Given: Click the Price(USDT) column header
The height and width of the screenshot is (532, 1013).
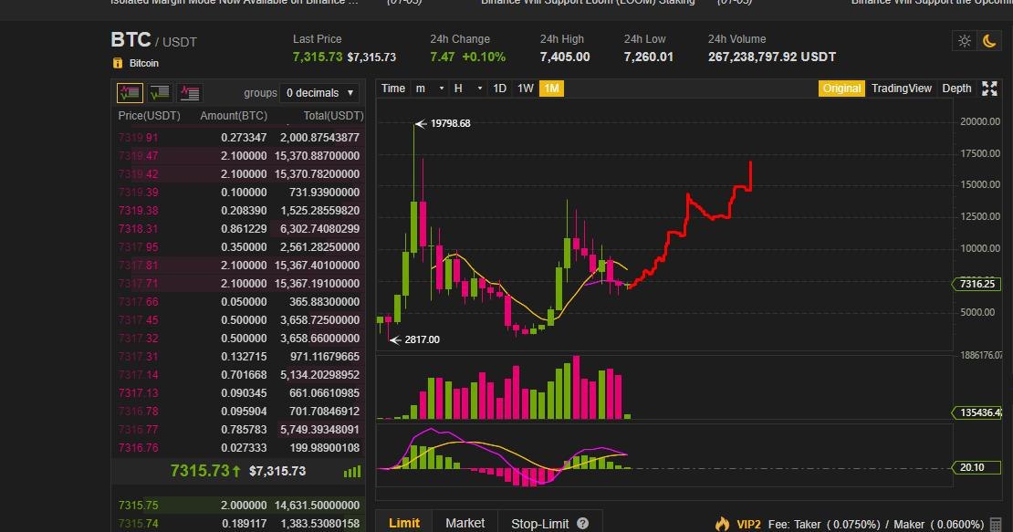Looking at the screenshot, I should [x=150, y=116].
